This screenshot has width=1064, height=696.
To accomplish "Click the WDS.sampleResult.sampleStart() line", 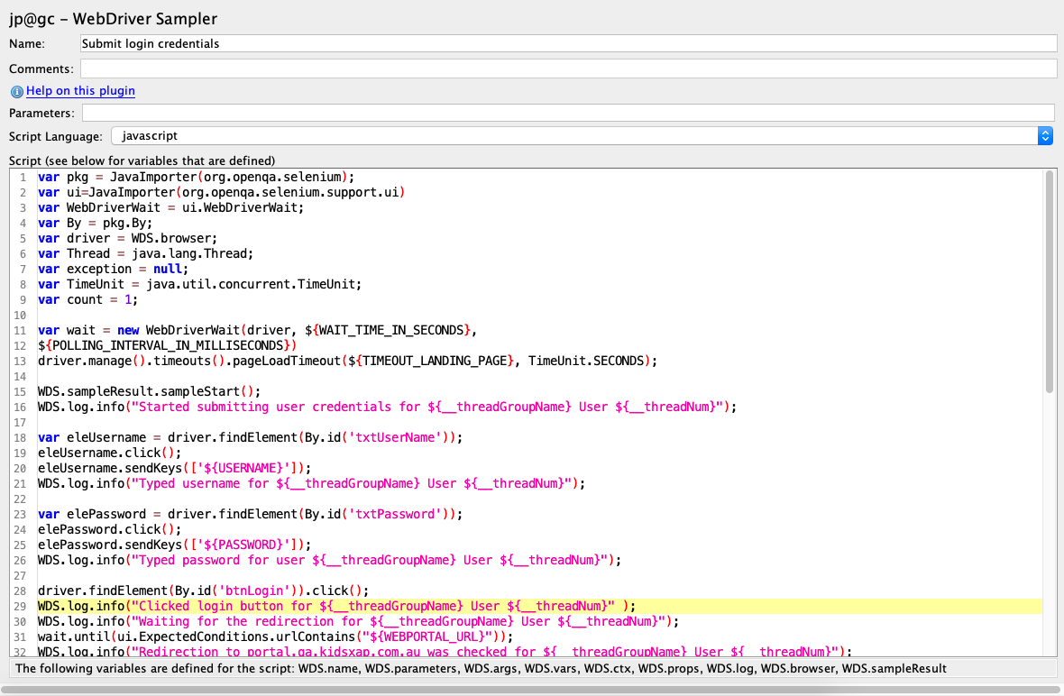I will pyautogui.click(x=150, y=391).
